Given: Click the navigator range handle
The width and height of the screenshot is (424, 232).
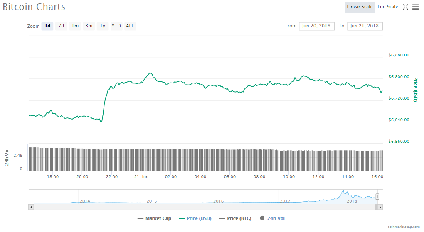Looking at the screenshot, I should pyautogui.click(x=377, y=197).
